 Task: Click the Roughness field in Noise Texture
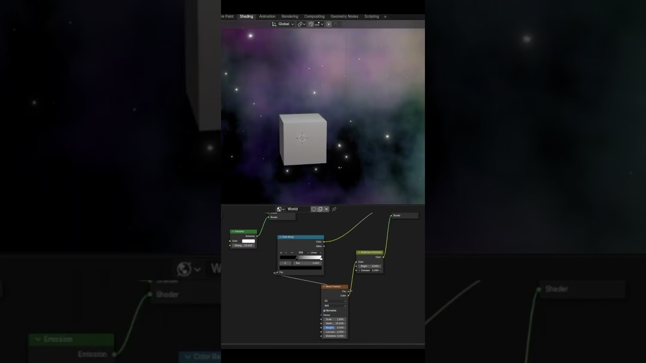tap(335, 328)
